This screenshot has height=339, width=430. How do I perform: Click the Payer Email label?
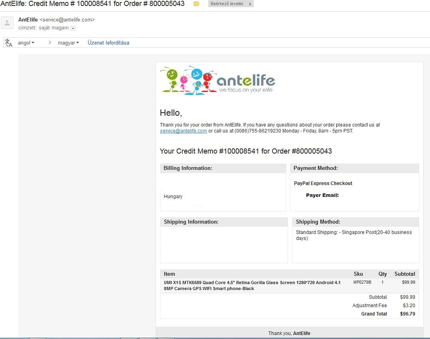click(x=322, y=195)
